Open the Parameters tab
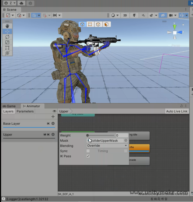The height and width of the screenshot is (202, 193). [25, 111]
